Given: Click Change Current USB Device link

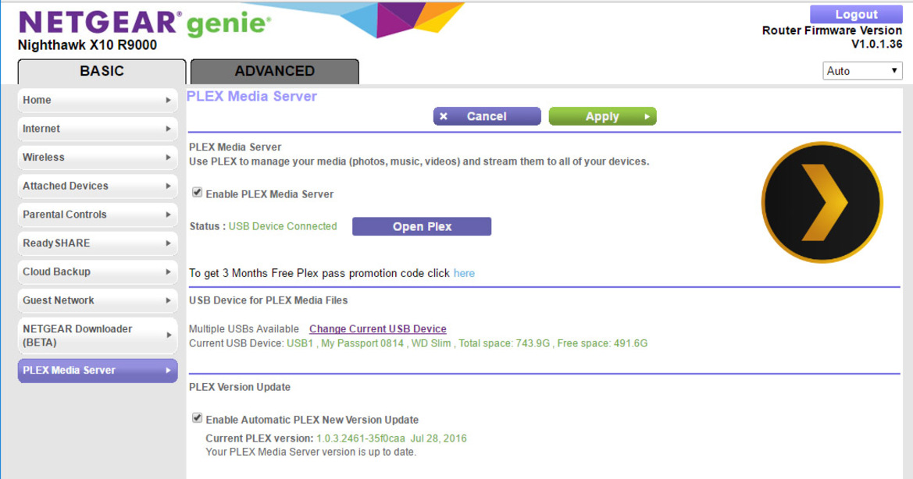Looking at the screenshot, I should pyautogui.click(x=378, y=329).
